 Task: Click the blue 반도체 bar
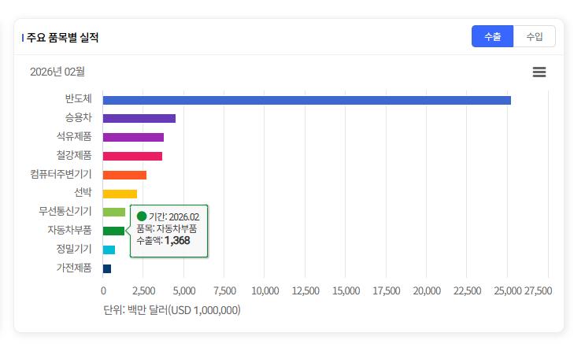306,100
